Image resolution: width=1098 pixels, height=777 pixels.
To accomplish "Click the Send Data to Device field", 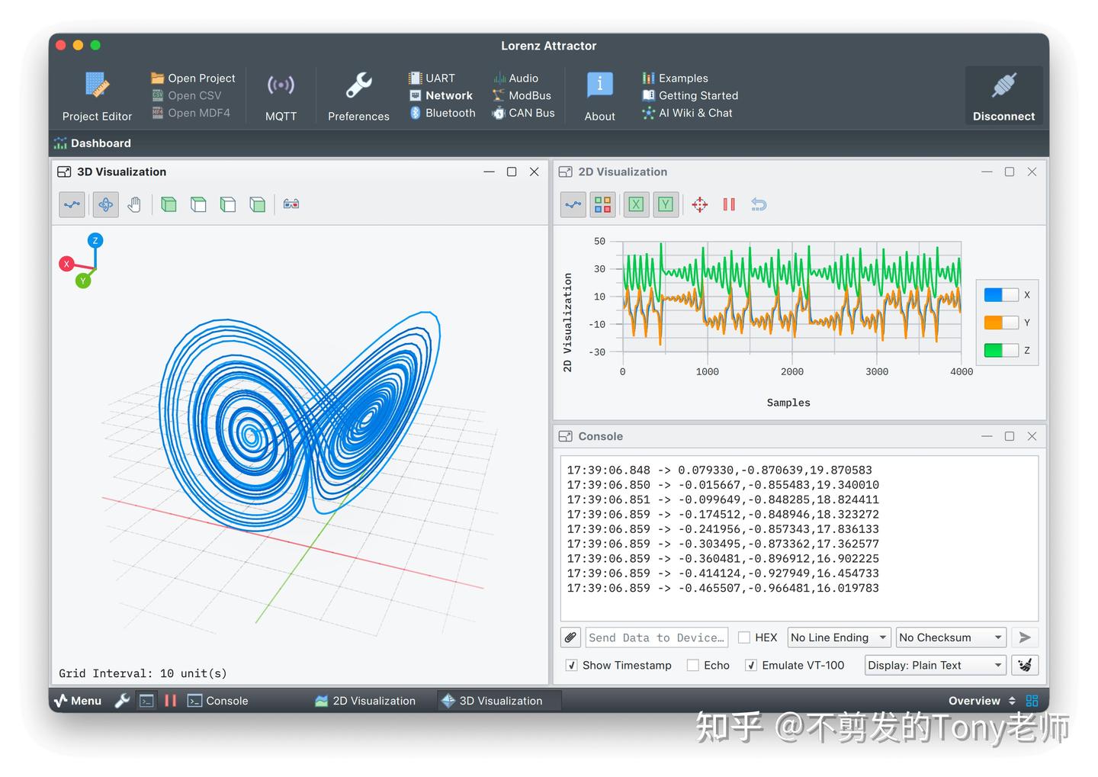I will (657, 637).
